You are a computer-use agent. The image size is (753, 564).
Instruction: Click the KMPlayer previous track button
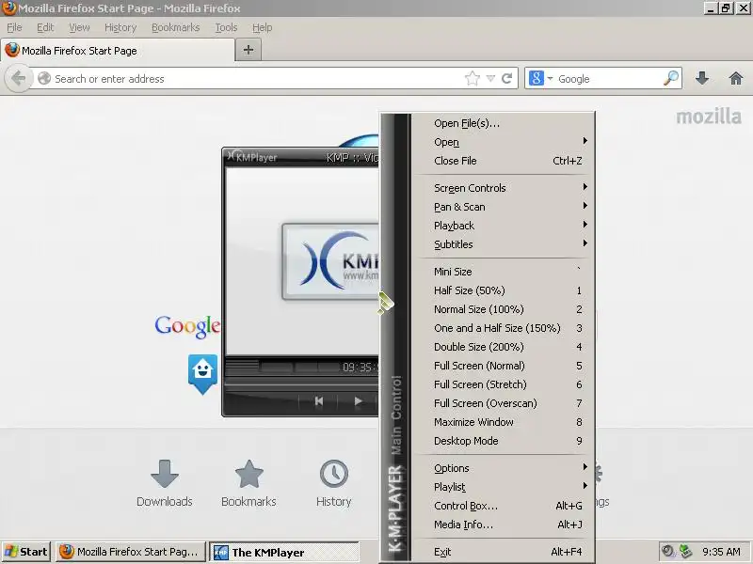pos(319,401)
